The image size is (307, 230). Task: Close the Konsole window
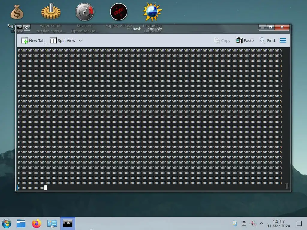(282, 27)
